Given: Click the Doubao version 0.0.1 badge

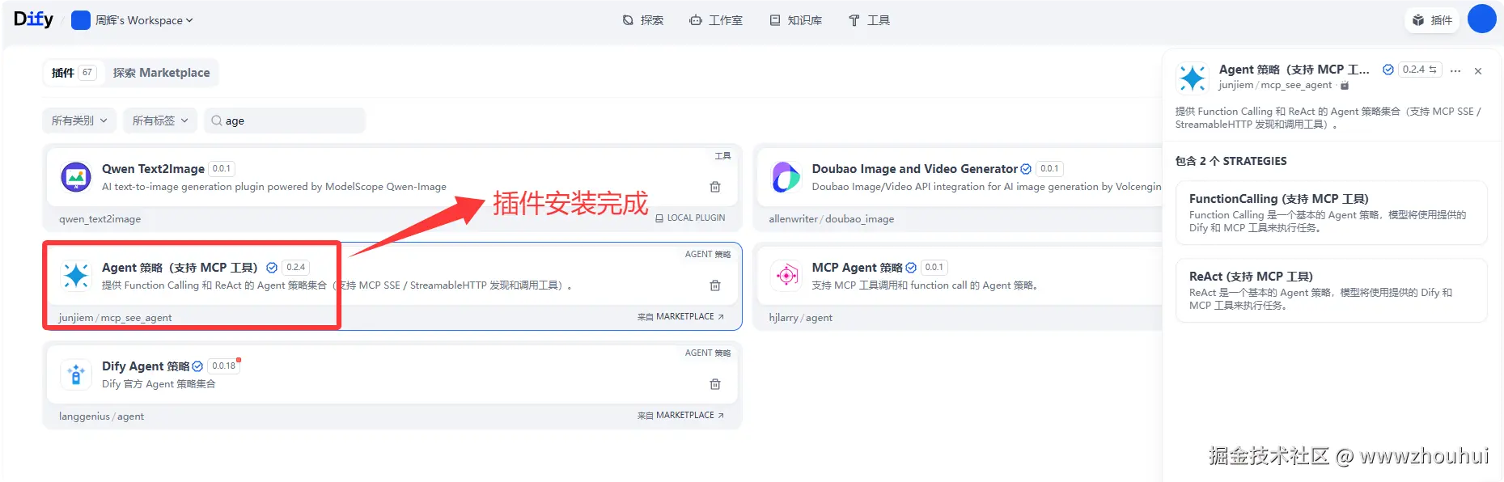Looking at the screenshot, I should point(1049,169).
